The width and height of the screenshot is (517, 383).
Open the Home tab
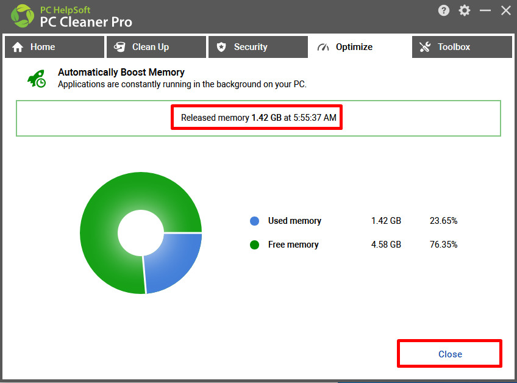coord(54,47)
